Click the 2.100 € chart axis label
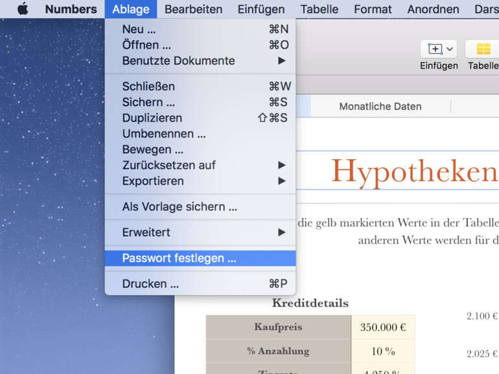Screen dimensions: 499x374 (482, 316)
